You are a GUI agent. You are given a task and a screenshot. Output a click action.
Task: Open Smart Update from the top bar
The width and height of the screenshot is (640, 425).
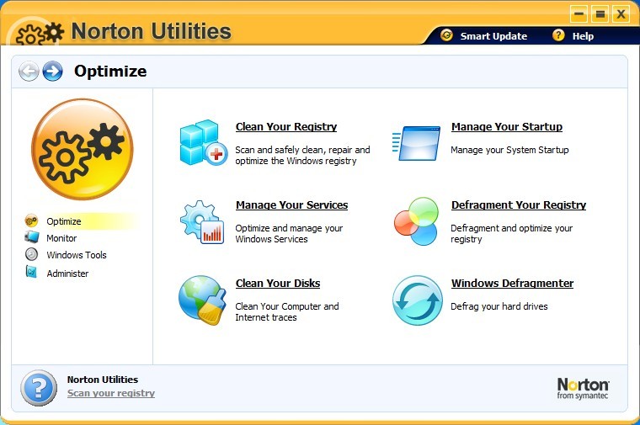[x=493, y=36]
